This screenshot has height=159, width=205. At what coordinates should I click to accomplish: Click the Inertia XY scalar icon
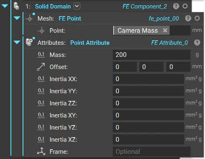(41, 115)
